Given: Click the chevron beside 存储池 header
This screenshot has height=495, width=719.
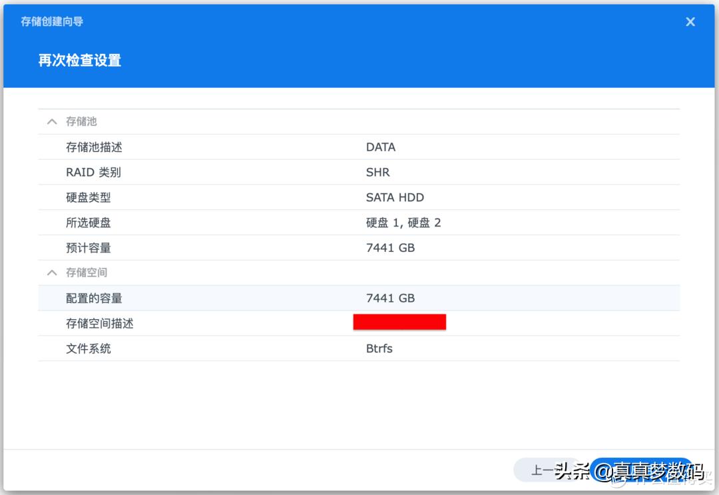Looking at the screenshot, I should point(52,121).
